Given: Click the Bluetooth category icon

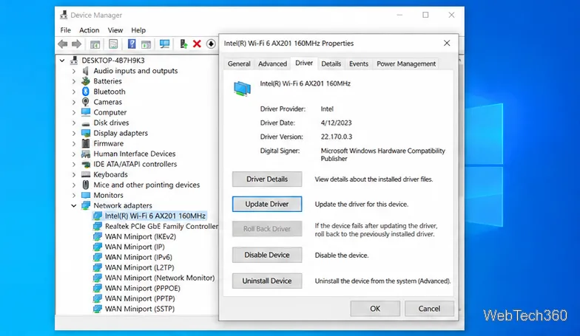Looking at the screenshot, I should [86, 92].
